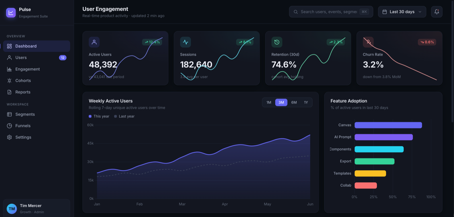This screenshot has width=454, height=217.
Task: Click the notification bell icon
Action: click(437, 12)
